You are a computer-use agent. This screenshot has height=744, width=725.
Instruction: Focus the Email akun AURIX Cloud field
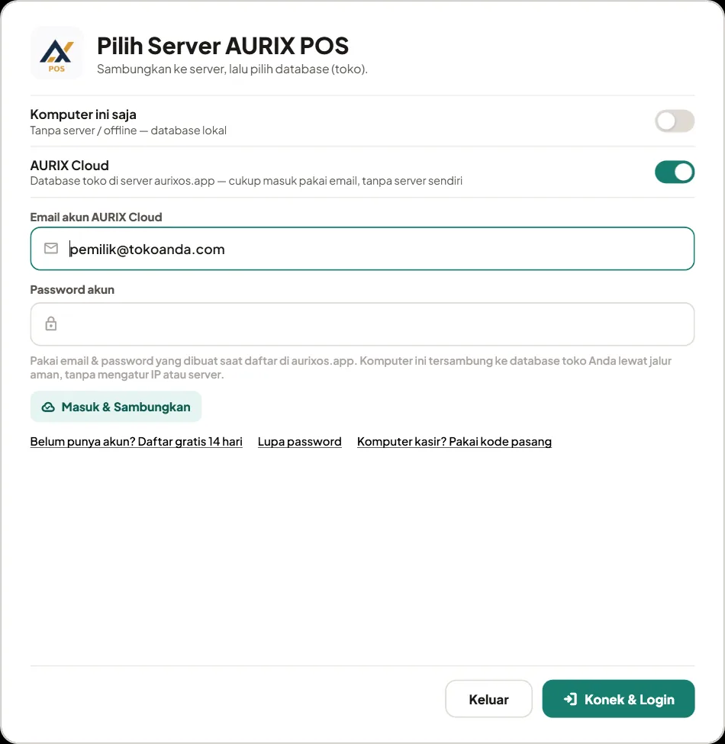pyautogui.click(x=362, y=249)
